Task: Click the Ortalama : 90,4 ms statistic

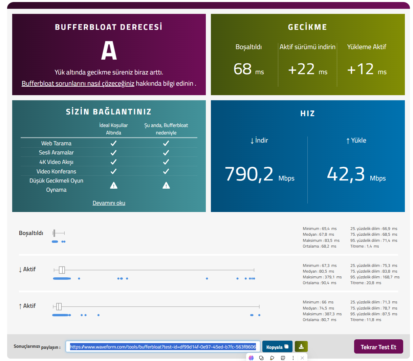Action: (x=320, y=283)
